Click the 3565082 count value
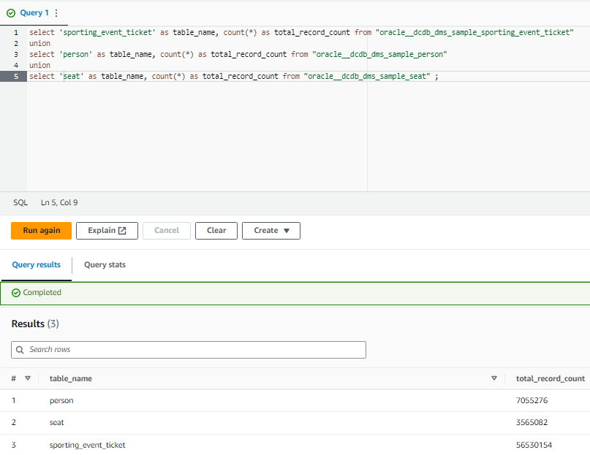Screen dimensions: 590x455 532,422
